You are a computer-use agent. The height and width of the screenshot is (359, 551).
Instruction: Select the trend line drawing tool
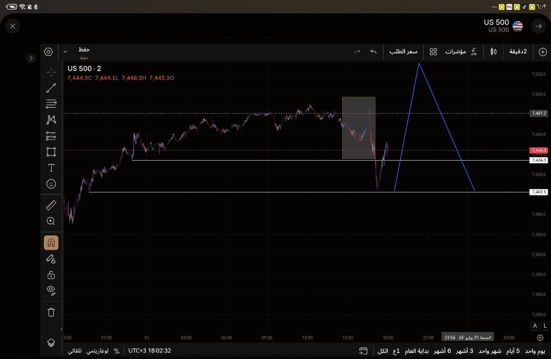tap(51, 88)
